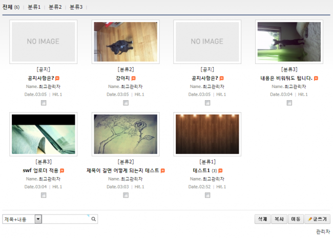The image size is (333, 238).
Task: Click the new badge after 제목이 길면 어떻게 되는지 테스트
Action: [x=163, y=171]
